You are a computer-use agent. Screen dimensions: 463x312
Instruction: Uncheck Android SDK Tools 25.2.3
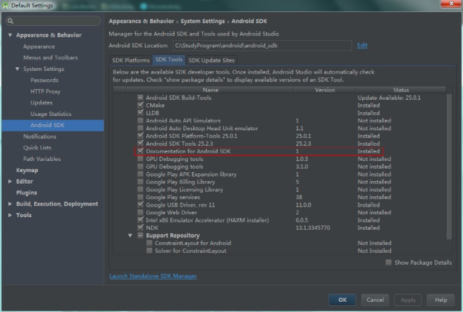pyautogui.click(x=140, y=143)
